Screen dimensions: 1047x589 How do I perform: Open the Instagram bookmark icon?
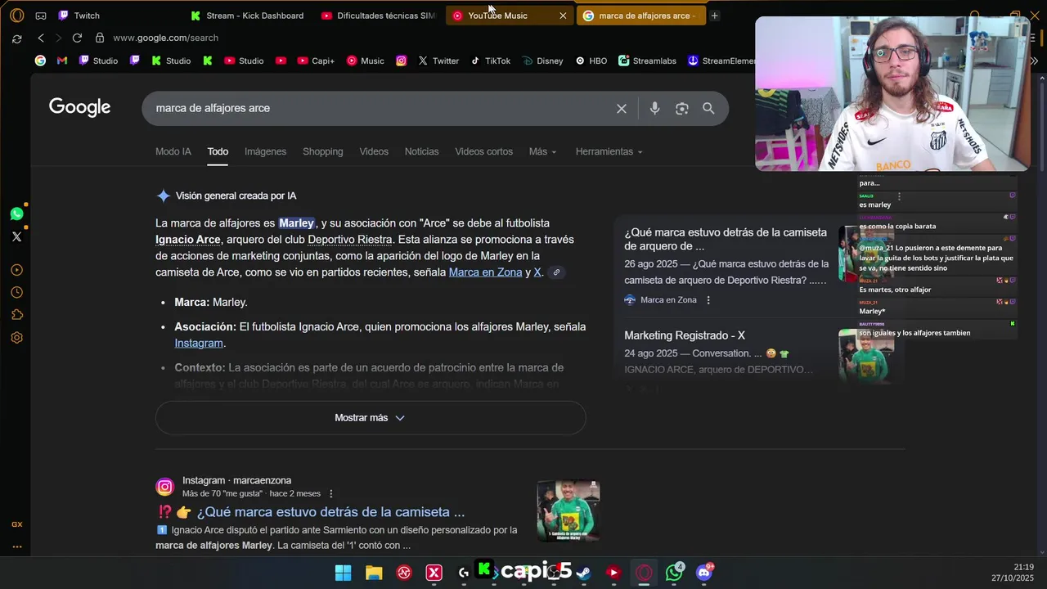pos(401,61)
